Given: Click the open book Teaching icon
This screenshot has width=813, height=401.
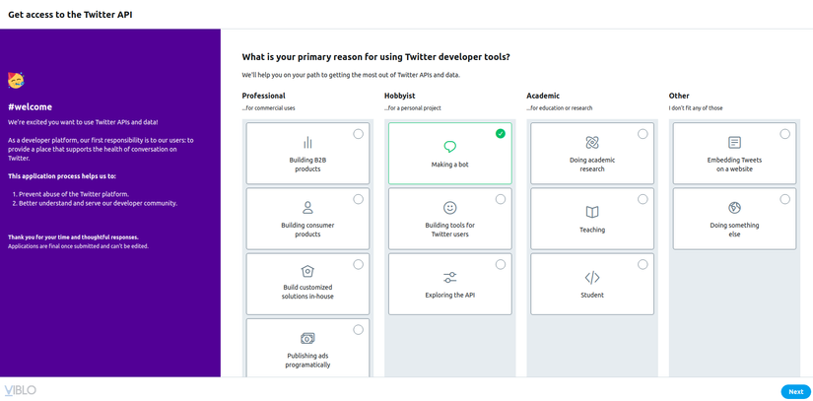Looking at the screenshot, I should (x=592, y=212).
